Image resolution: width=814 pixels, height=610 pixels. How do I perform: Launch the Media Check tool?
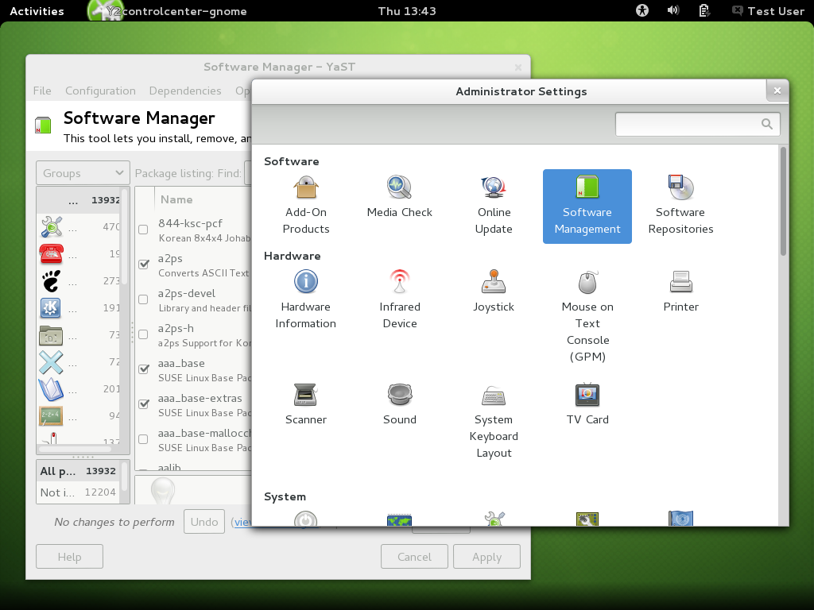click(x=399, y=198)
